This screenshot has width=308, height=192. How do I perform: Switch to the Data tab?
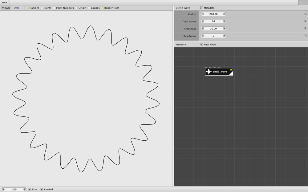17,8
